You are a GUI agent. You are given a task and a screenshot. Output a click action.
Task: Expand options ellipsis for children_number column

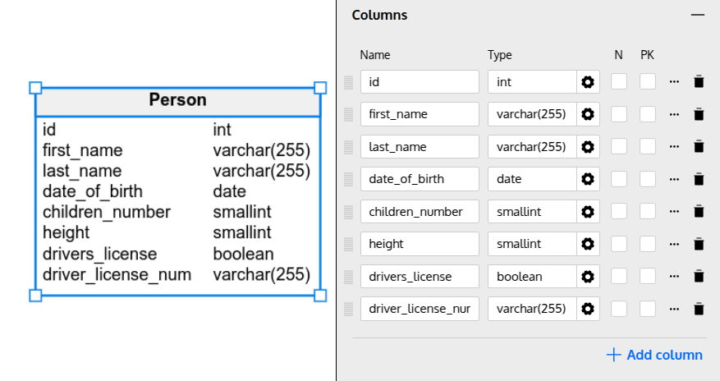pyautogui.click(x=674, y=212)
